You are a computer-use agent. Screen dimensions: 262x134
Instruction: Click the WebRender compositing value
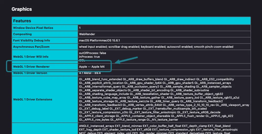87,34
